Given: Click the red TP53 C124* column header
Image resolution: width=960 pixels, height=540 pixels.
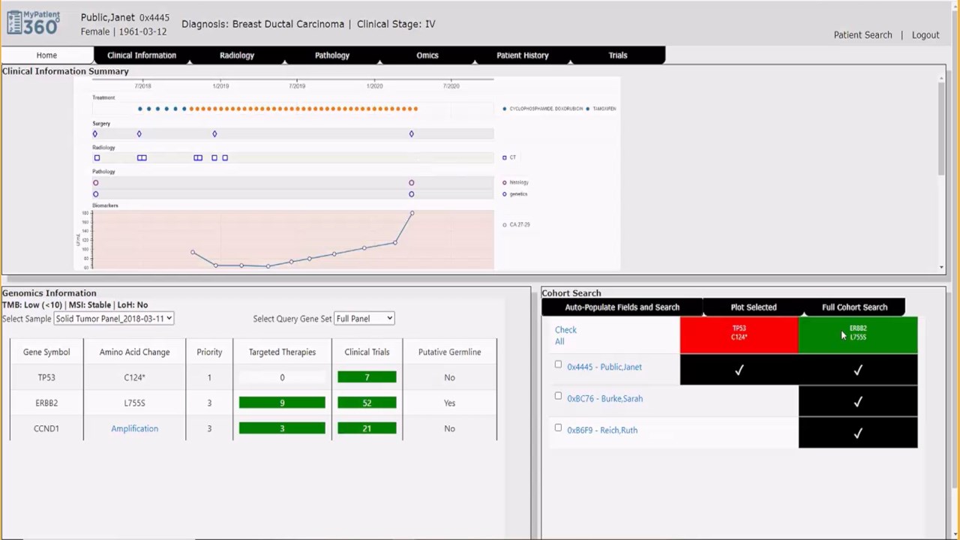Looking at the screenshot, I should pyautogui.click(x=739, y=334).
